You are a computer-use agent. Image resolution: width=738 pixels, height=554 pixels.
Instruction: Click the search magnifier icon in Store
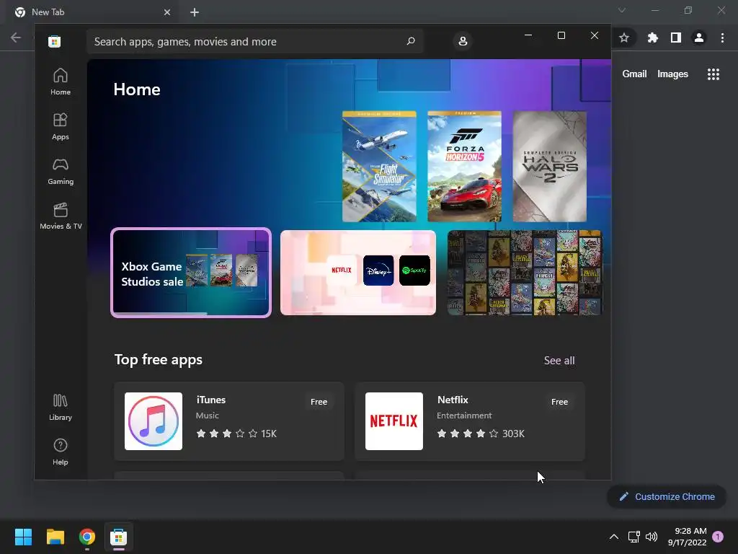[411, 41]
